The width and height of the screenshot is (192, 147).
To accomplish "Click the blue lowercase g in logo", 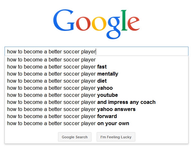I will click(114, 28).
